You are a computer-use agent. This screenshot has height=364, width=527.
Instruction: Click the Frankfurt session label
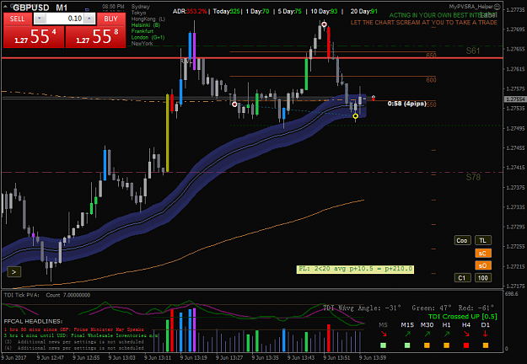click(x=143, y=31)
